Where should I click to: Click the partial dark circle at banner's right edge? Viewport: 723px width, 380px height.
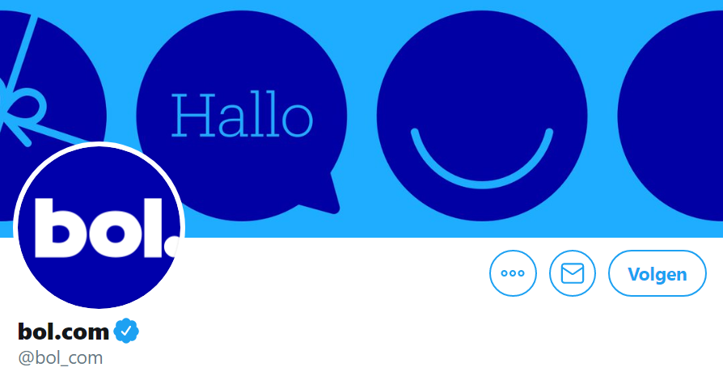tap(673, 116)
